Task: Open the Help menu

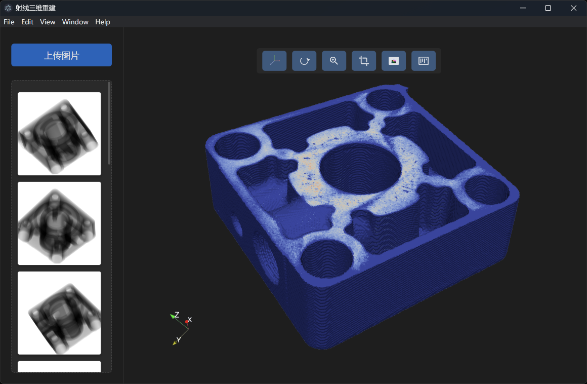Action: click(103, 22)
